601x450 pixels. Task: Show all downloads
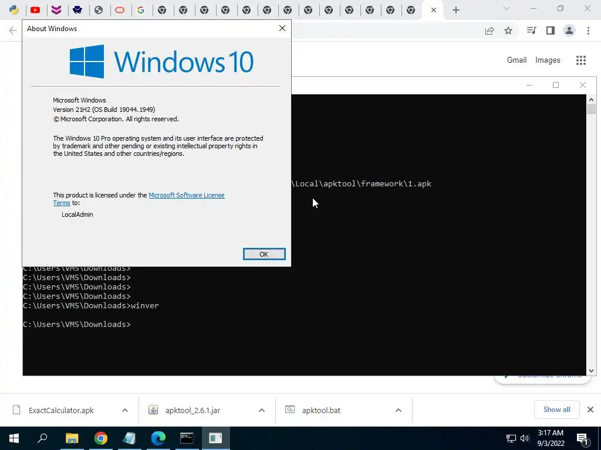click(556, 410)
